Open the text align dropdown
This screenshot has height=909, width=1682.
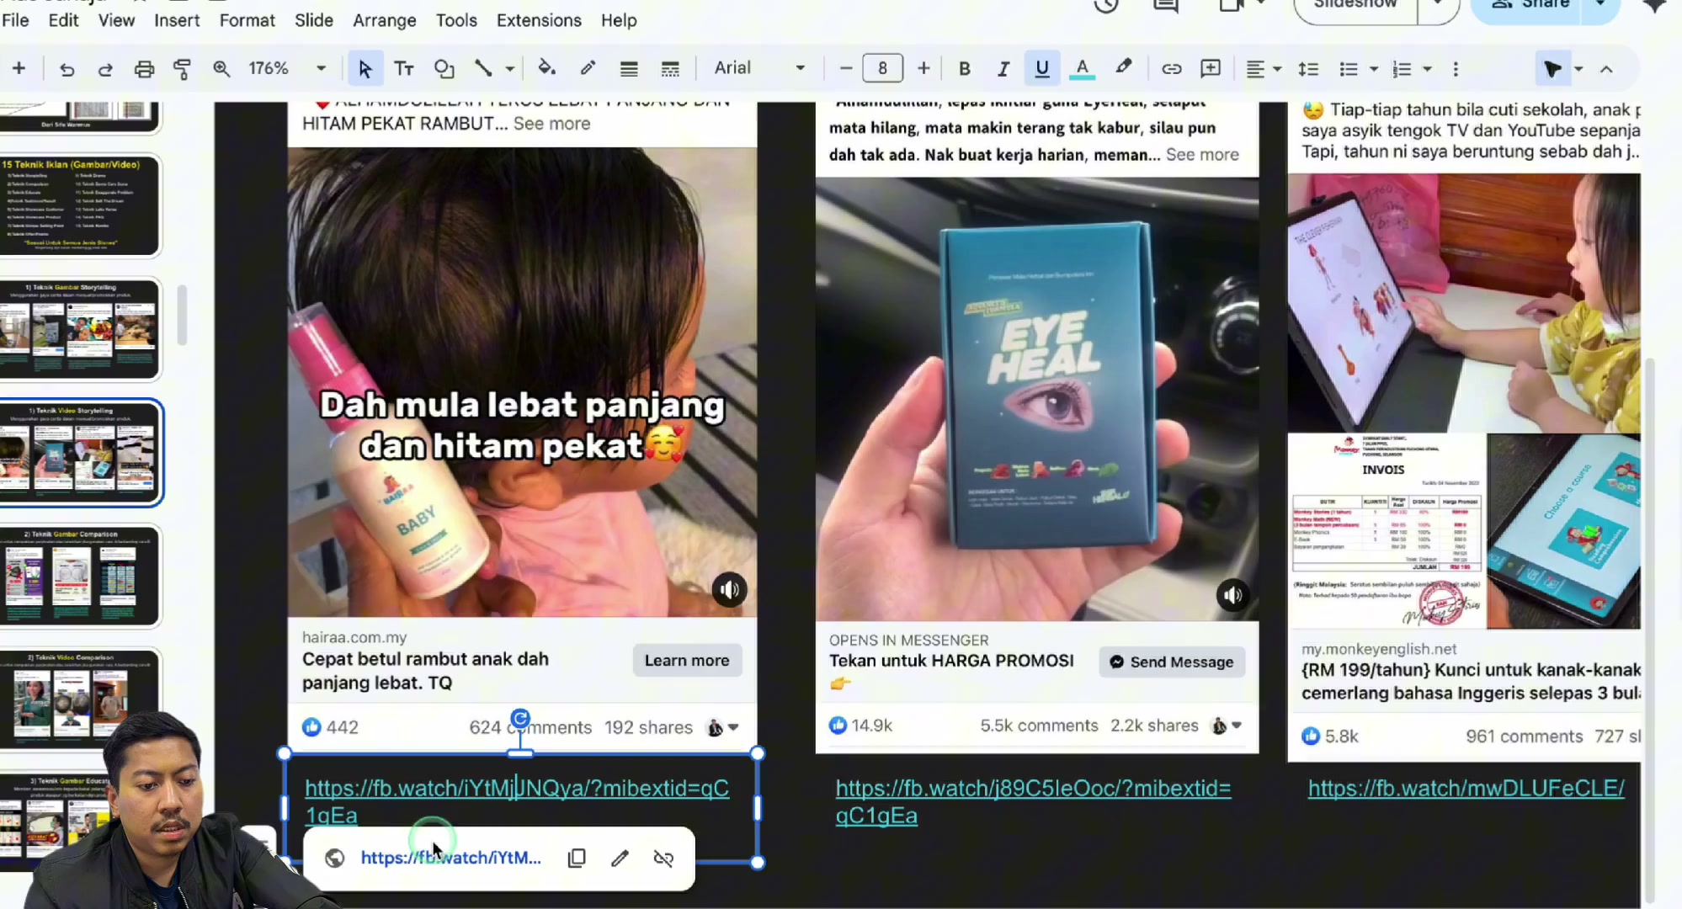pos(1264,68)
